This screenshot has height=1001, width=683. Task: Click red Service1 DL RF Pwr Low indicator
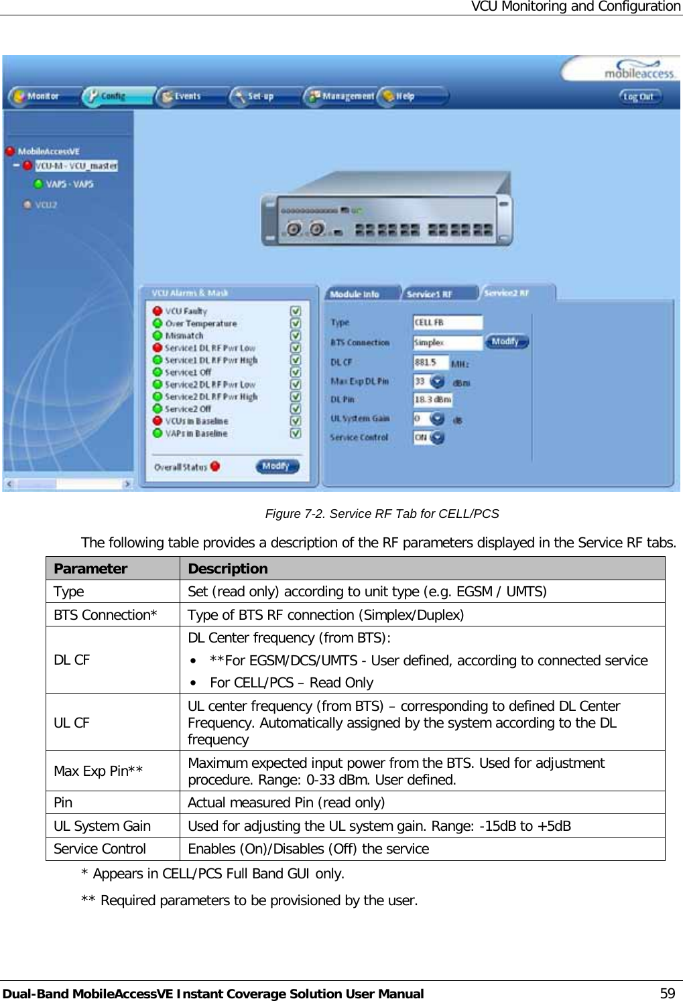158,348
